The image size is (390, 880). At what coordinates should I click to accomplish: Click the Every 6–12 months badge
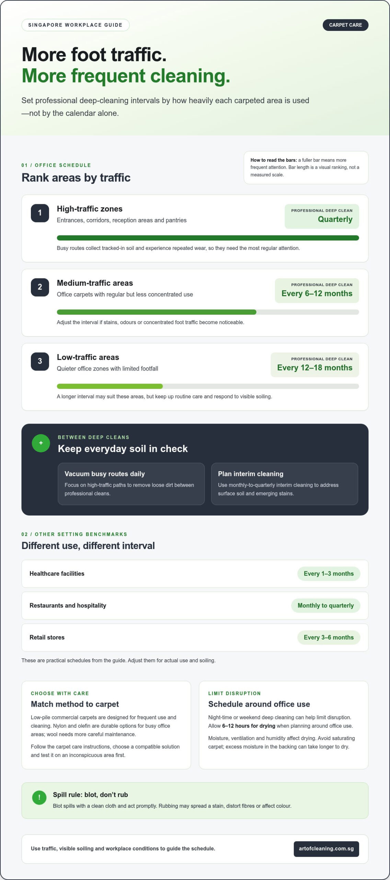pos(317,290)
